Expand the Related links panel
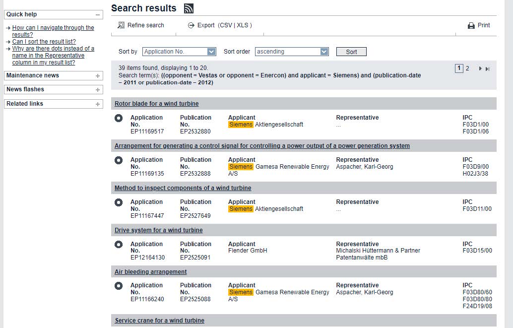The height and width of the screenshot is (328, 513). [x=98, y=104]
